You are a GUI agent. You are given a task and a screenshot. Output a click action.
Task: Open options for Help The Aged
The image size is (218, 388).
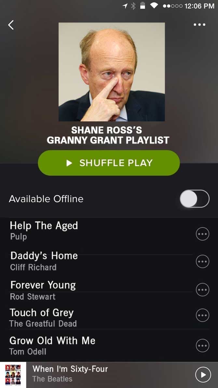tap(202, 234)
